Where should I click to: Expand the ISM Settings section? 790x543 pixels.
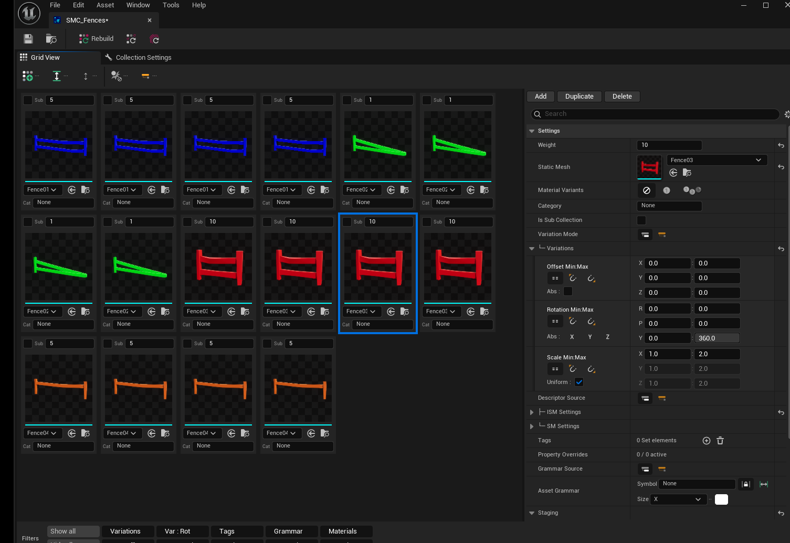[x=532, y=412]
